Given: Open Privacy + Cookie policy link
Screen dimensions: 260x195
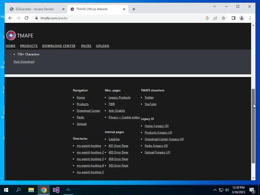Looking at the screenshot, I should click(x=124, y=117).
